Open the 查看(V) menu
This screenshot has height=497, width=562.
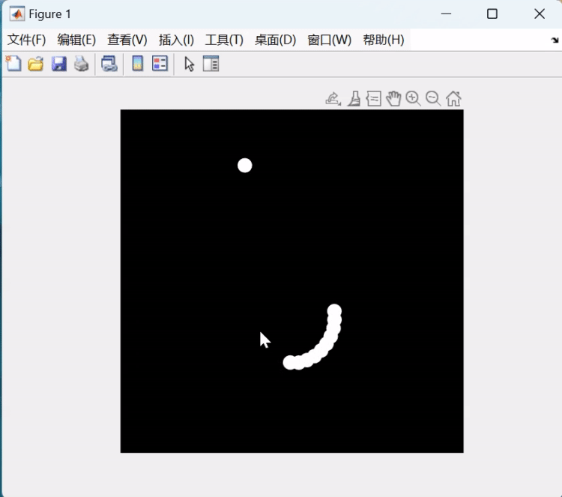[x=127, y=40]
